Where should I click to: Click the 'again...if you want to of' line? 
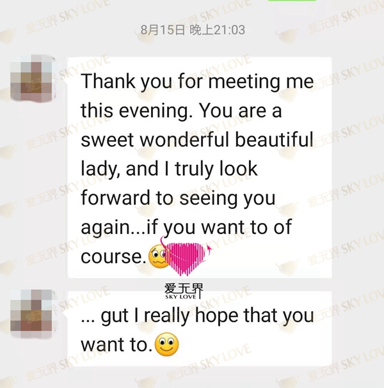click(x=186, y=228)
